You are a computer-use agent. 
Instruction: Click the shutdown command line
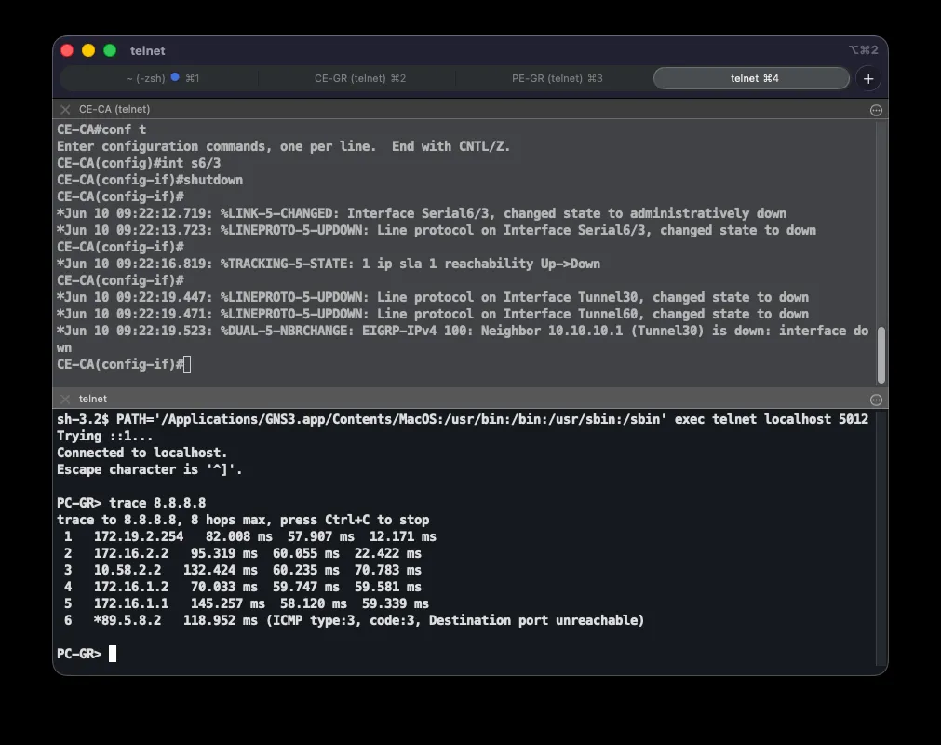click(150, 180)
